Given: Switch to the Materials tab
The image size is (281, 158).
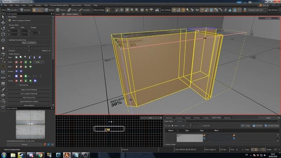Looking at the screenshot, I should pos(169,118).
